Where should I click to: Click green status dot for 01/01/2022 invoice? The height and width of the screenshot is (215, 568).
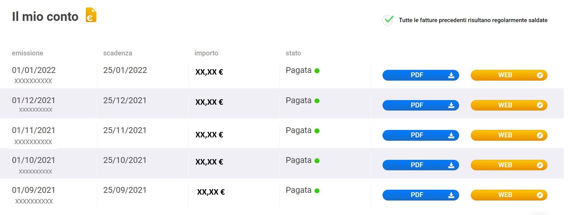317,71
